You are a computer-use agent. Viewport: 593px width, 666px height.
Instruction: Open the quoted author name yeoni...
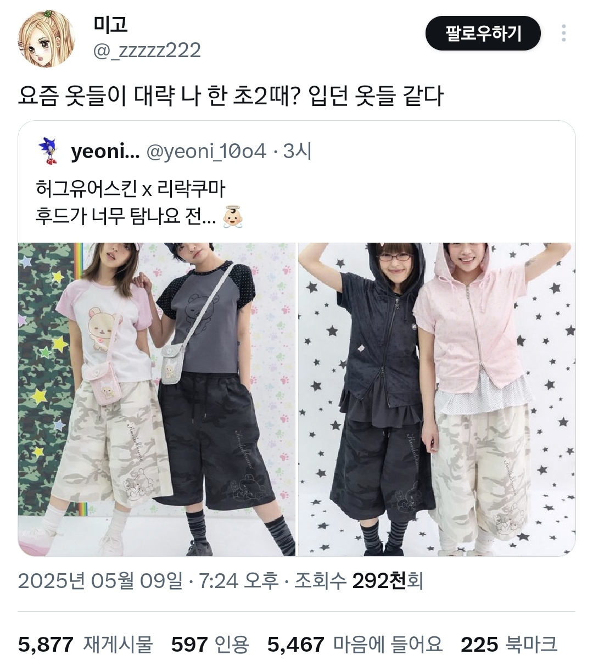point(105,151)
